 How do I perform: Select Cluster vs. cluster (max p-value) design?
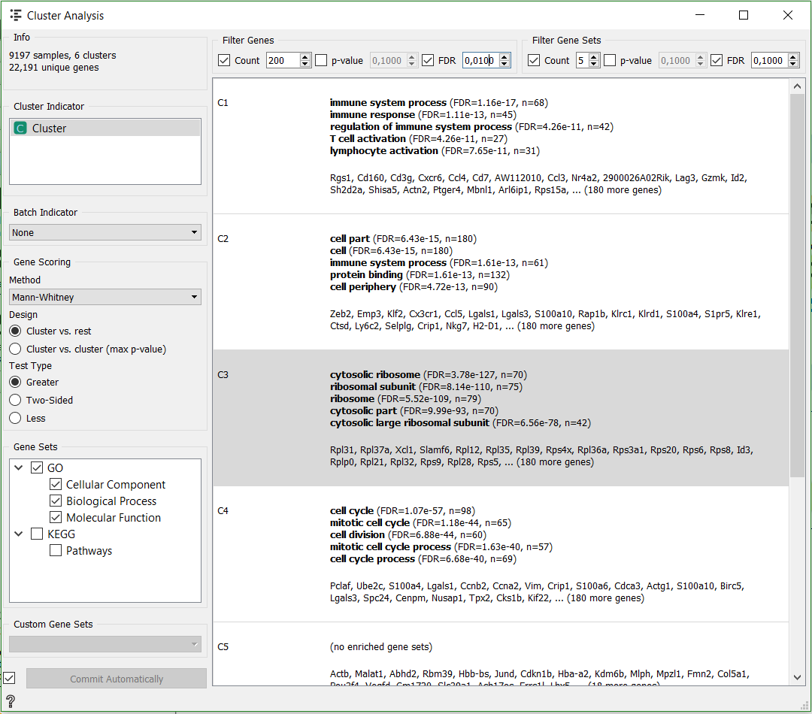pyautogui.click(x=16, y=349)
